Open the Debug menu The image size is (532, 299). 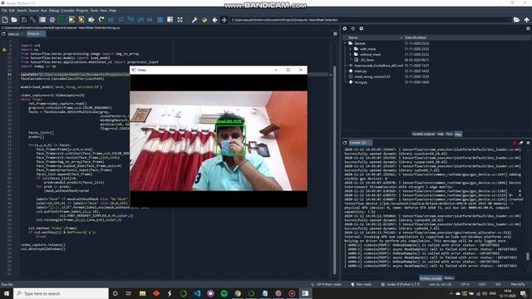coord(53,11)
